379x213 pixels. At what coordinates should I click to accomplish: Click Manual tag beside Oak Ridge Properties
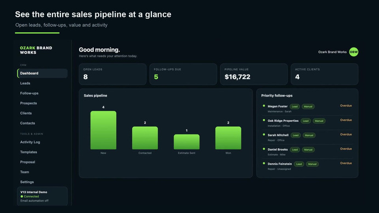[x=319, y=121]
